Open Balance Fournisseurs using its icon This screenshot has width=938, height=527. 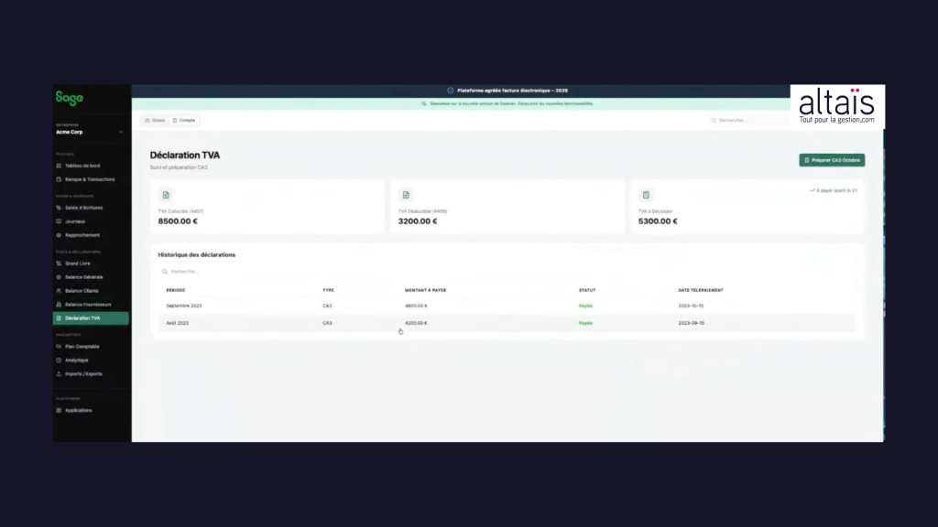pyautogui.click(x=59, y=304)
